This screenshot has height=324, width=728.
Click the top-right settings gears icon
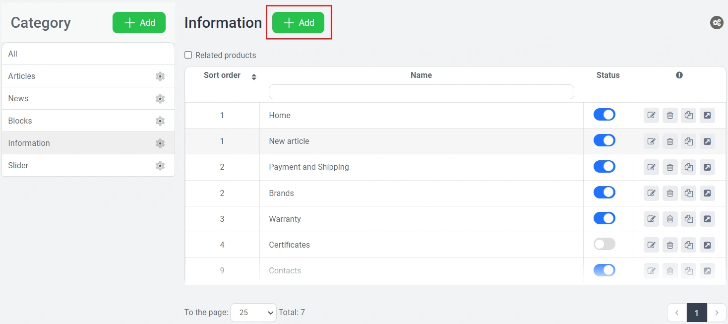(x=716, y=23)
